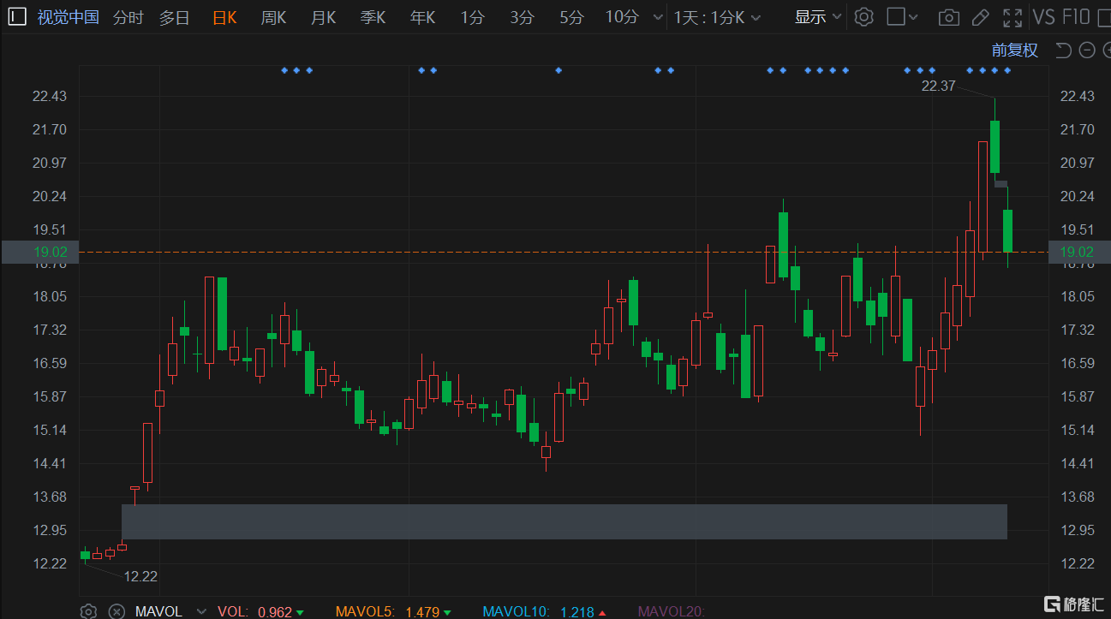
Task: Open indicator settings gear at bottom left
Action: coord(88,611)
